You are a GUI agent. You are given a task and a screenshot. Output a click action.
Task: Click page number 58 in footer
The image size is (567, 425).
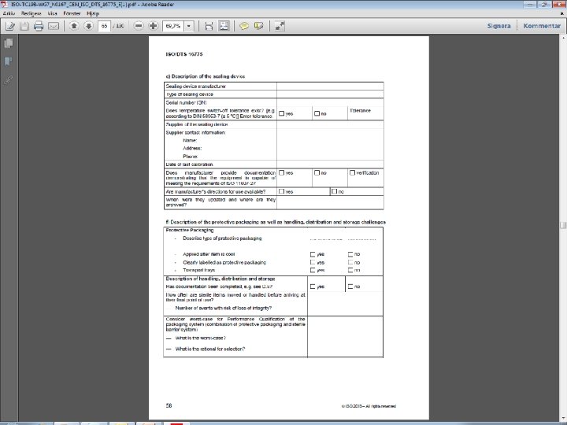coord(169,405)
